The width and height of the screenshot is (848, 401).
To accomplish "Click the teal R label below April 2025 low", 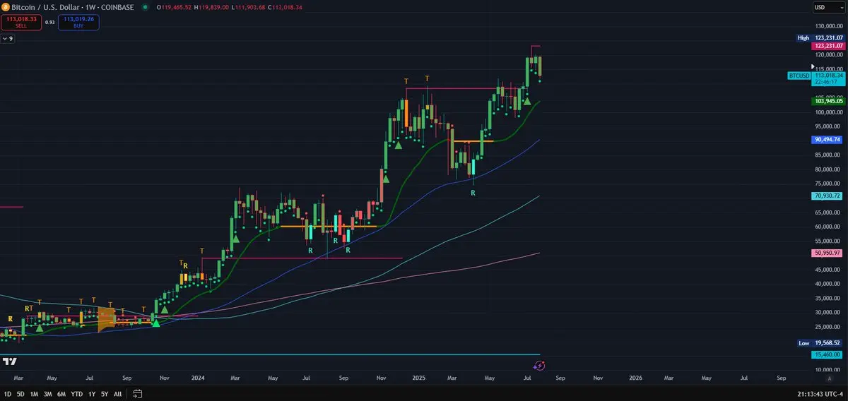I will pyautogui.click(x=473, y=192).
